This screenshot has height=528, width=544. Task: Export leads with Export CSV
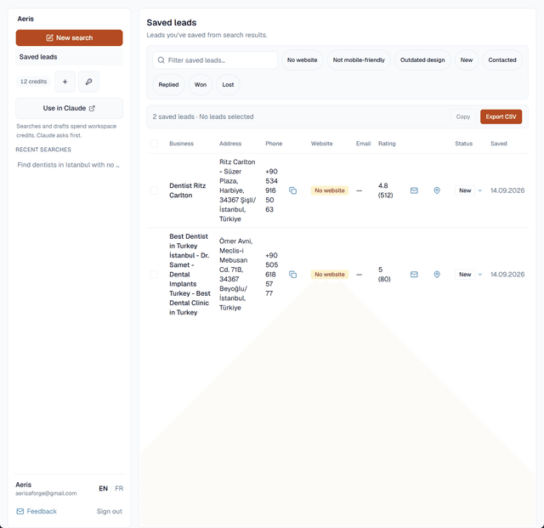[501, 116]
